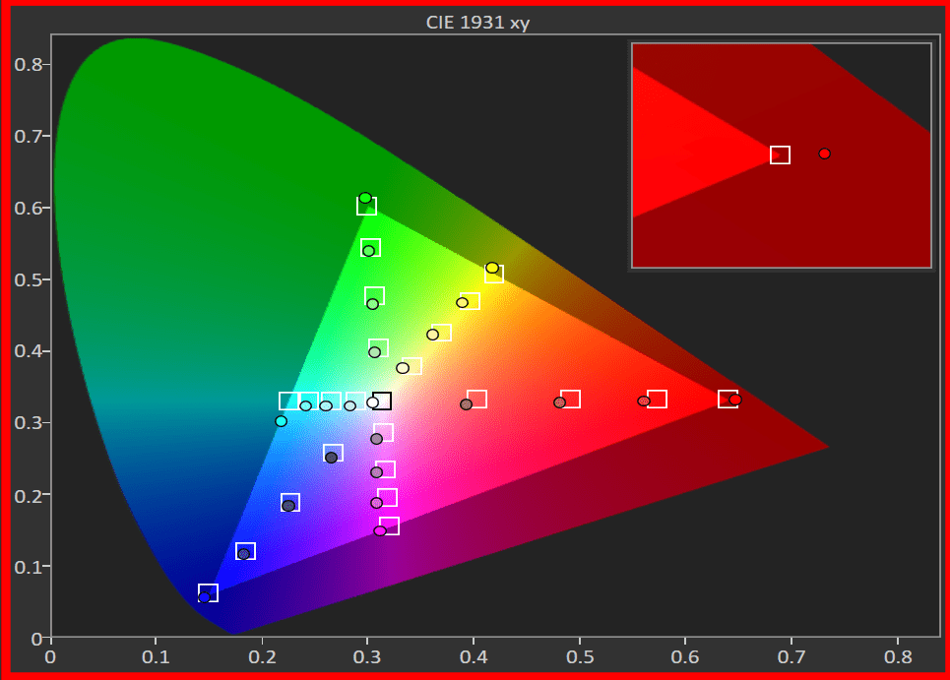Click the blue primary target square
This screenshot has height=680, width=950.
pos(208,592)
